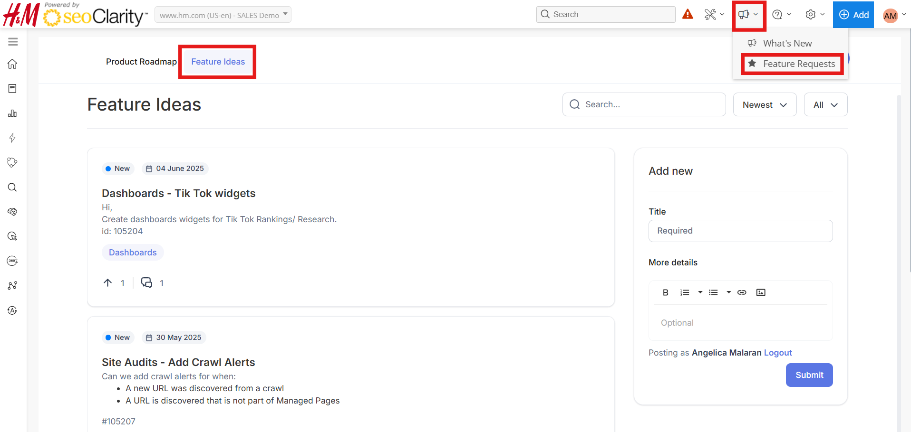Upvote the Dashboards Tik Tok widgets idea
This screenshot has width=911, height=432.
(108, 283)
